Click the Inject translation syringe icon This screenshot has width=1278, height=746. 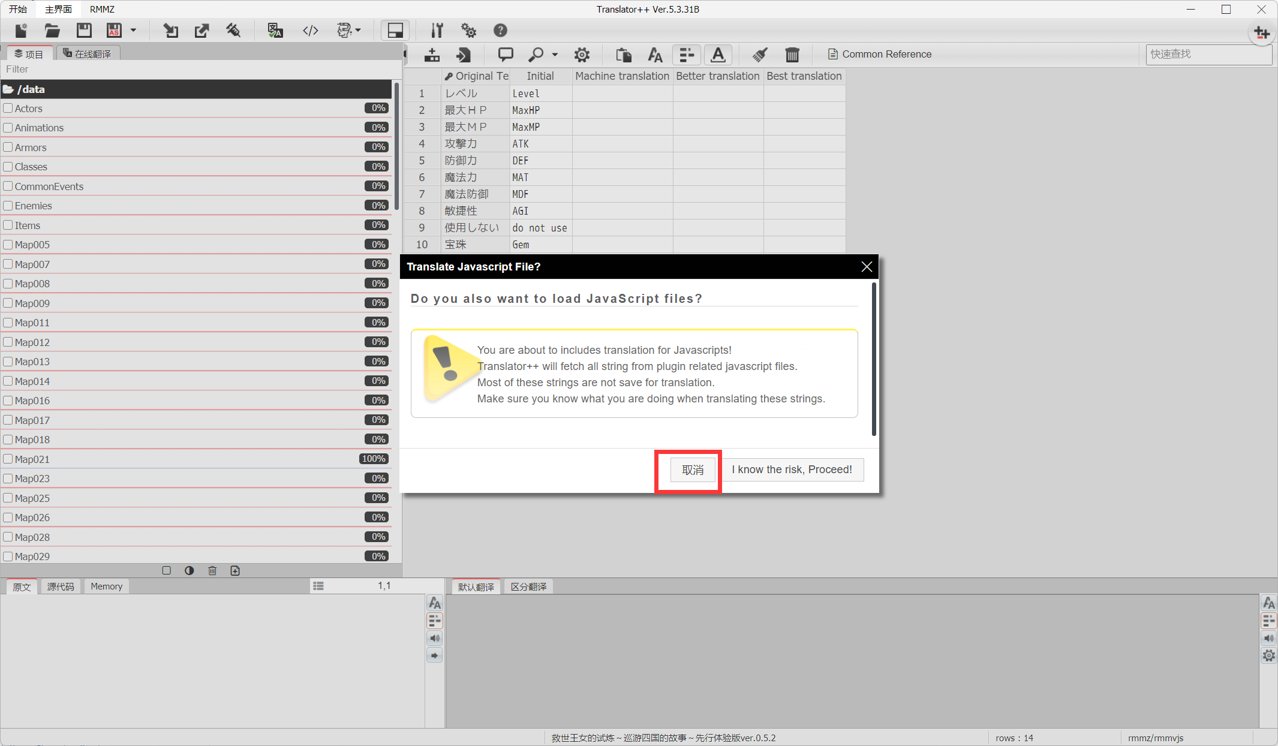click(233, 31)
